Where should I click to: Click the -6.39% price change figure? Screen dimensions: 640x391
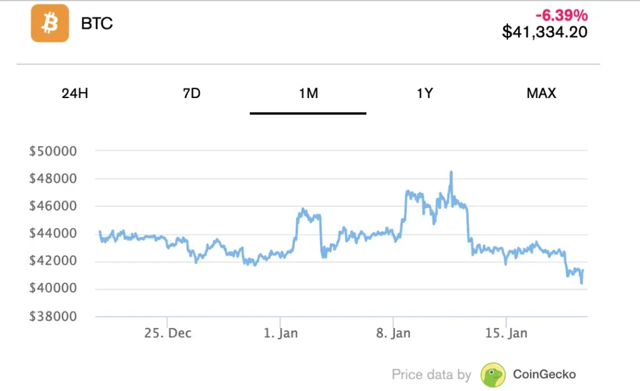click(x=561, y=14)
